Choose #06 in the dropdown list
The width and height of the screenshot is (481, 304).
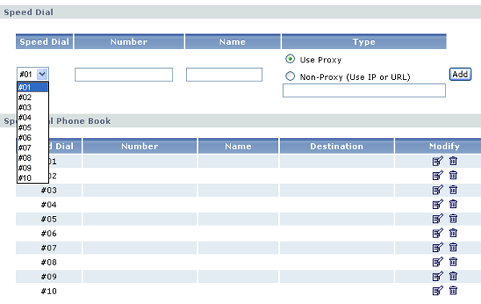[33, 138]
